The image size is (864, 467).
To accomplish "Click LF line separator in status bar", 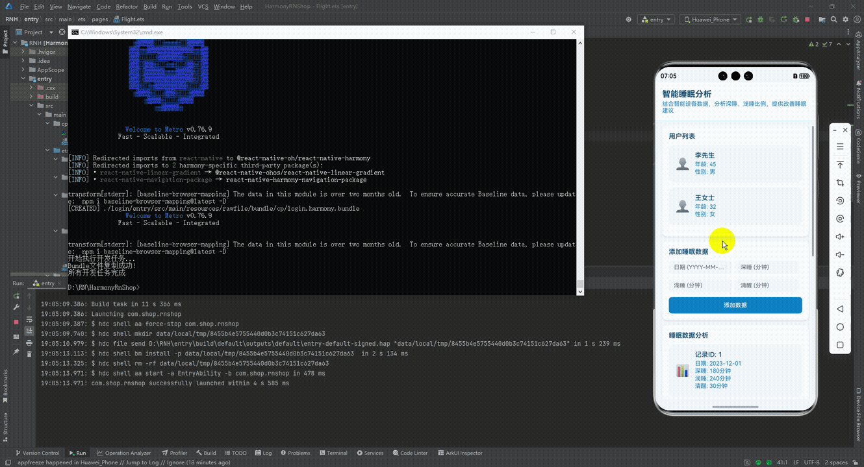I will 796,462.
